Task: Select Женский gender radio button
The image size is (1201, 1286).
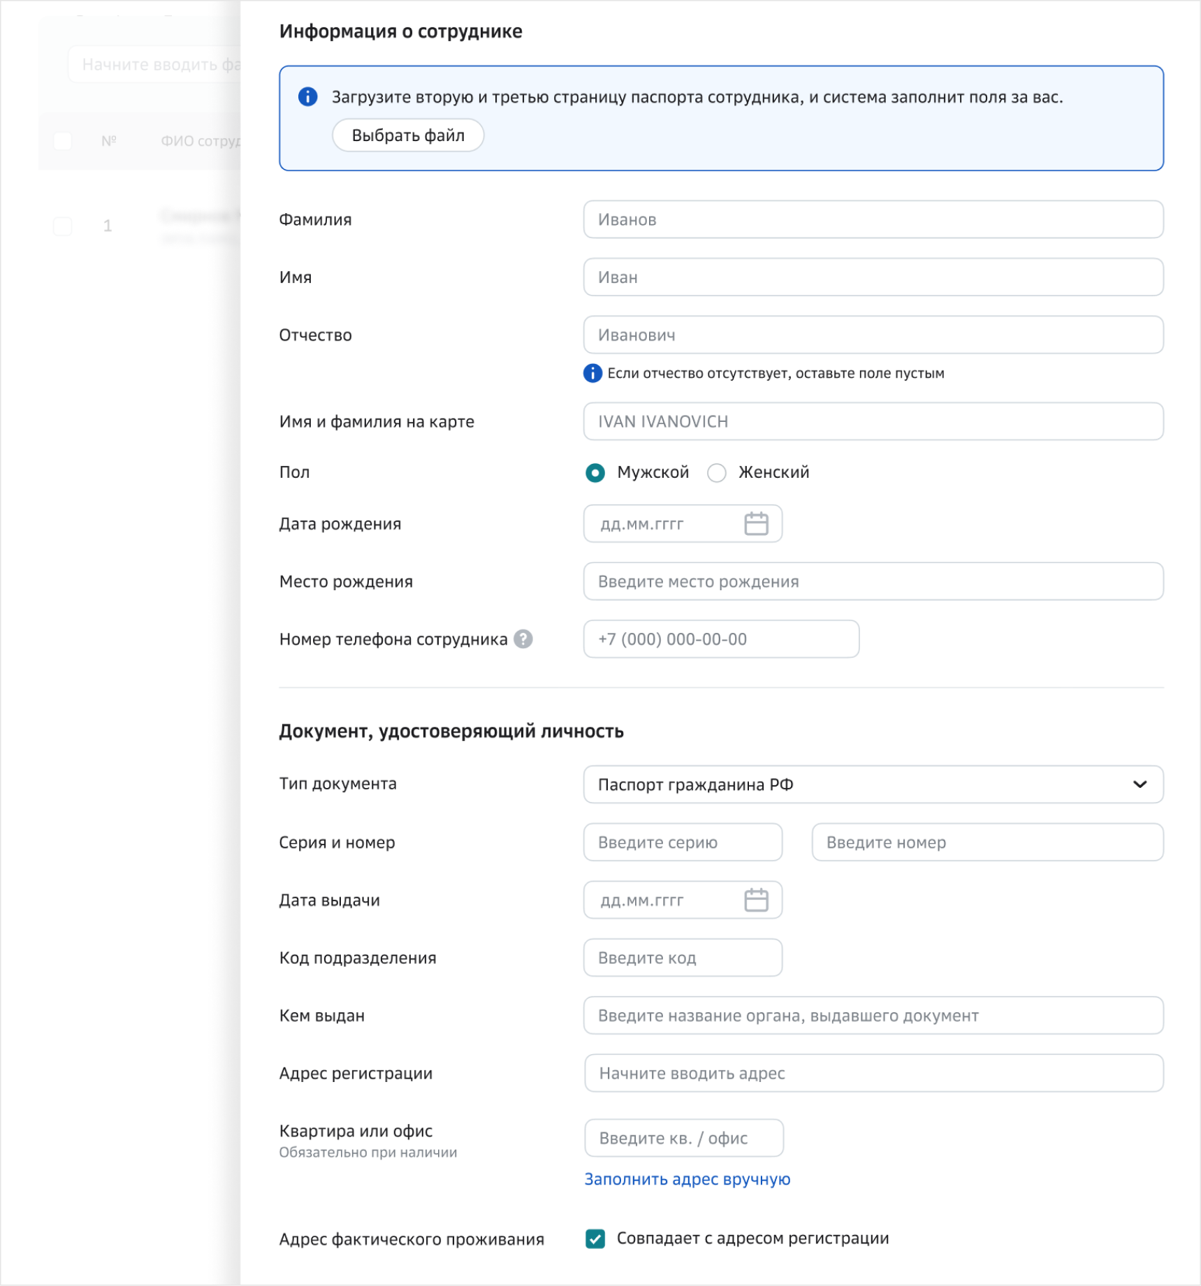Action: 716,473
